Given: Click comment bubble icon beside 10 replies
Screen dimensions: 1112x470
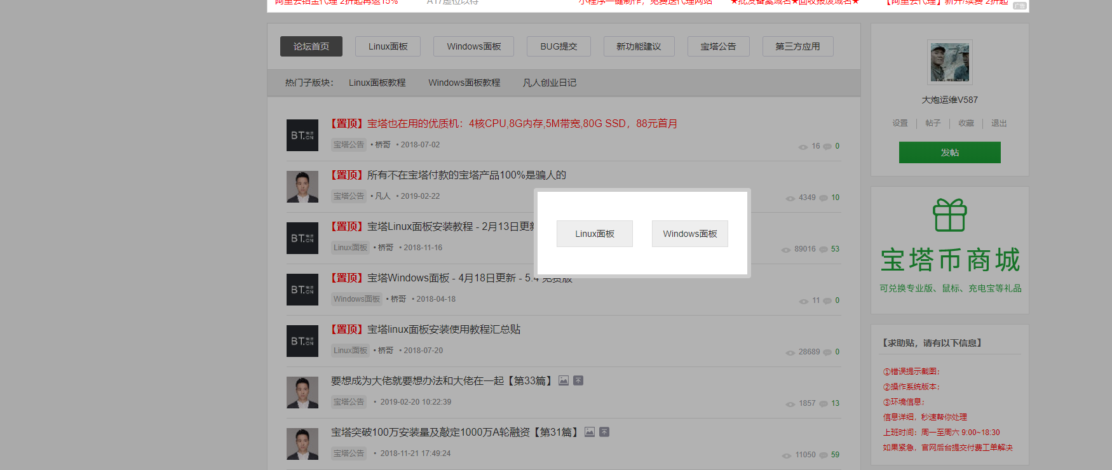Looking at the screenshot, I should coord(824,198).
